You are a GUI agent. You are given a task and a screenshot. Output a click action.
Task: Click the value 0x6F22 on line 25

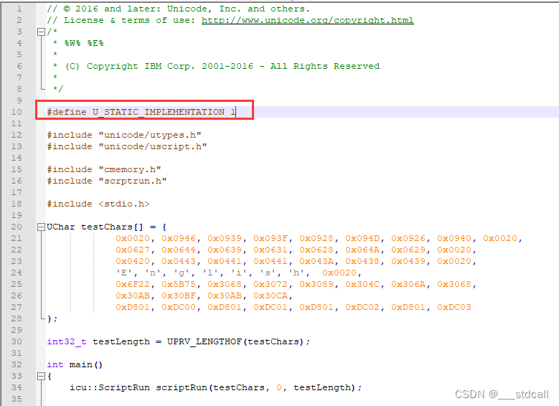[x=133, y=284]
